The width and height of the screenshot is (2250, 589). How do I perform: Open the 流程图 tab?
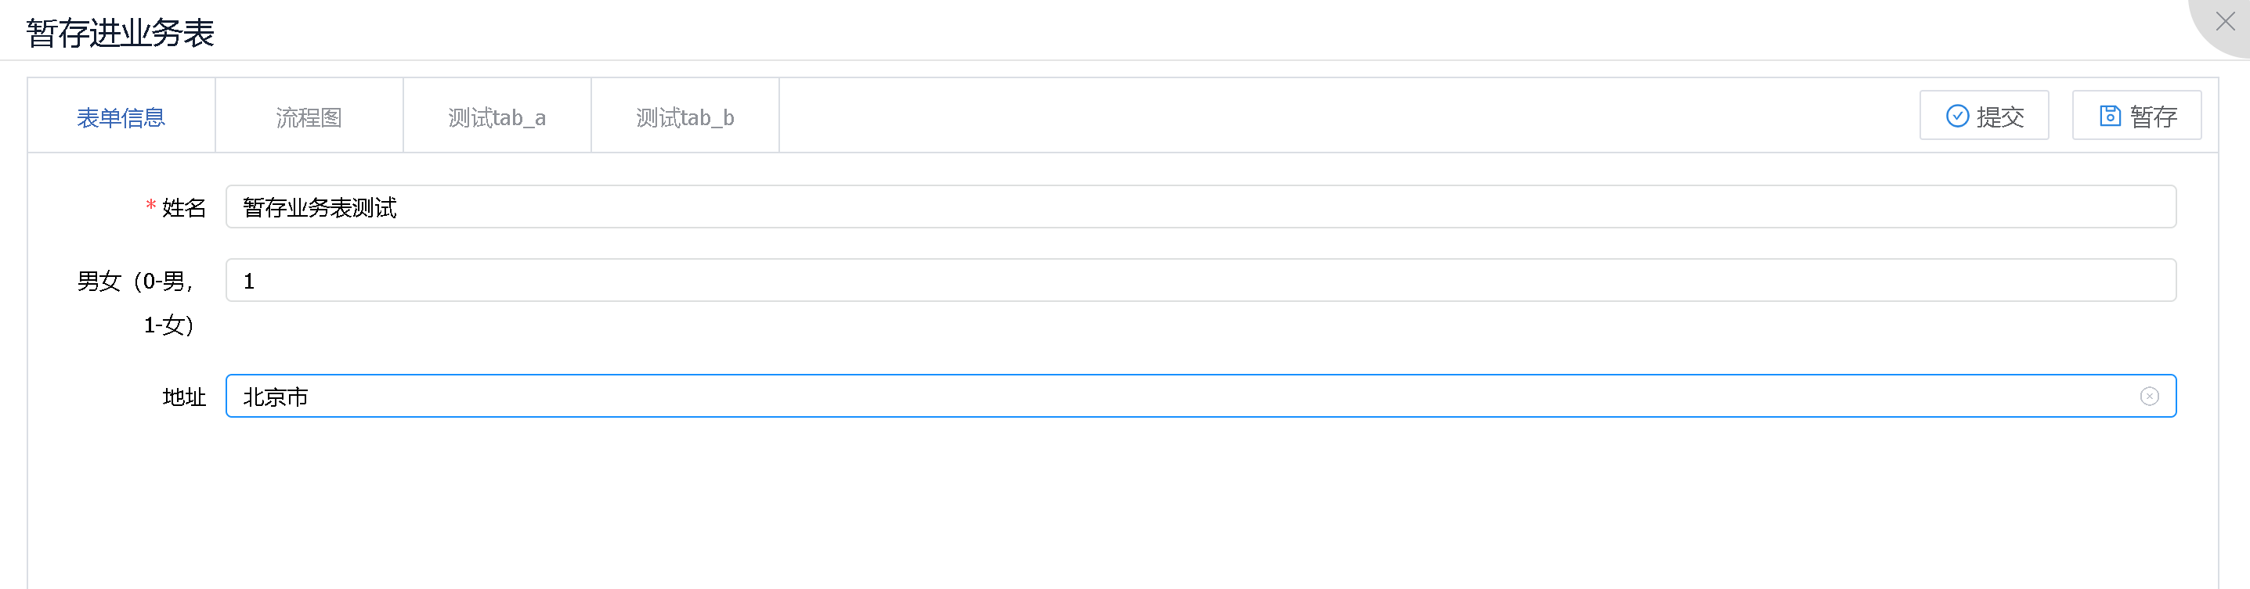(309, 117)
